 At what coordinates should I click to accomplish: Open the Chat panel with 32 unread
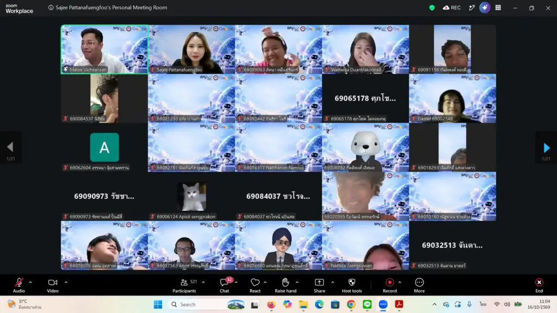[225, 285]
